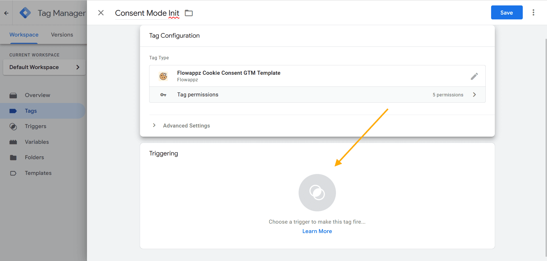Edit the tag name Consent Mode Init
This screenshot has width=547, height=261.
point(147,13)
